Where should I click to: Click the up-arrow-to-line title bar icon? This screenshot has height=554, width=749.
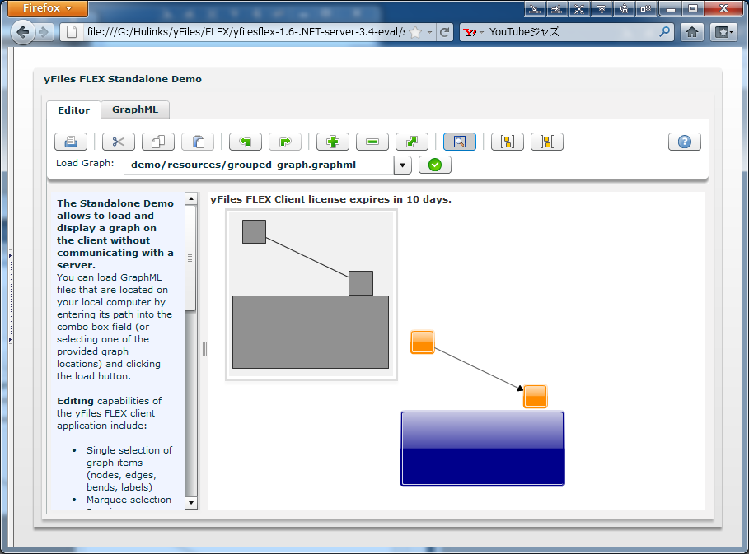(602, 8)
